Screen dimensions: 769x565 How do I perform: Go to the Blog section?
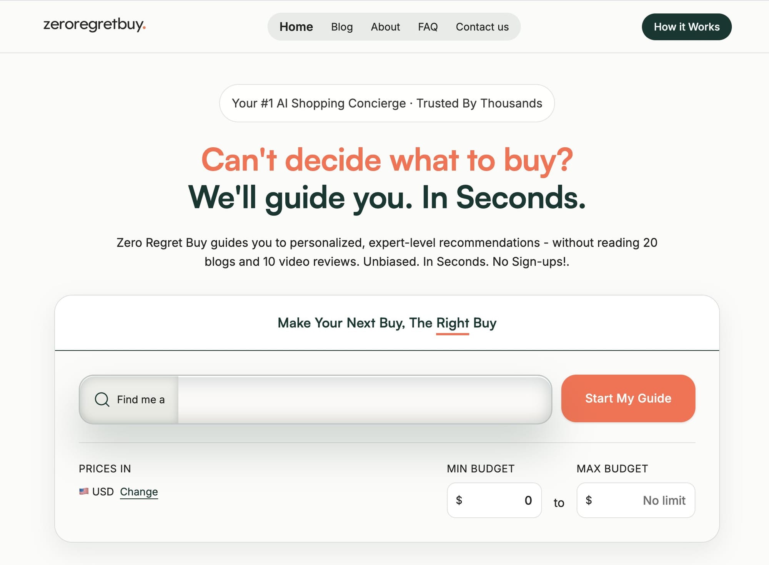342,27
